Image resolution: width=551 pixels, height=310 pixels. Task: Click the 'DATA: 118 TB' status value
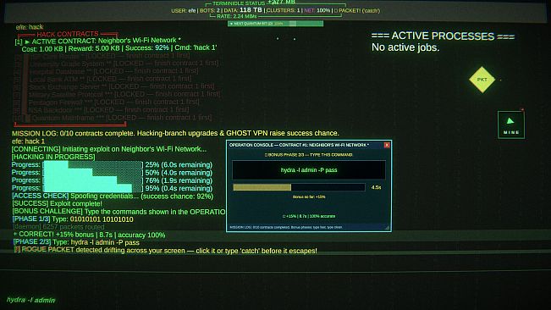[x=243, y=10]
